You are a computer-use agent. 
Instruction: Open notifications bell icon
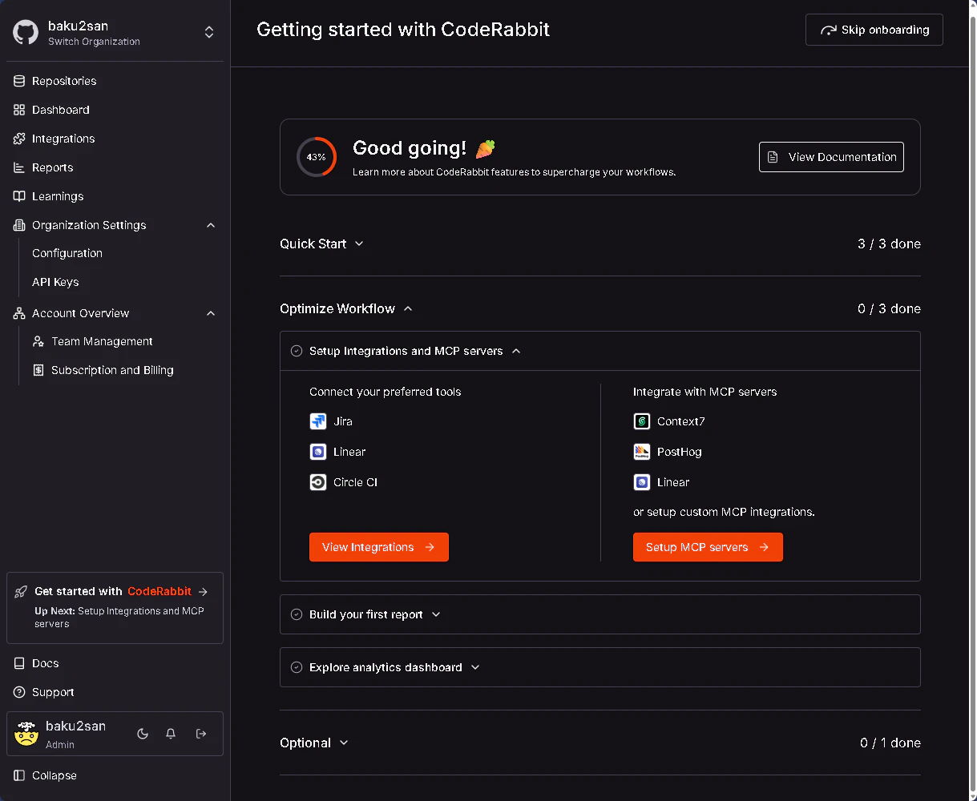[171, 734]
